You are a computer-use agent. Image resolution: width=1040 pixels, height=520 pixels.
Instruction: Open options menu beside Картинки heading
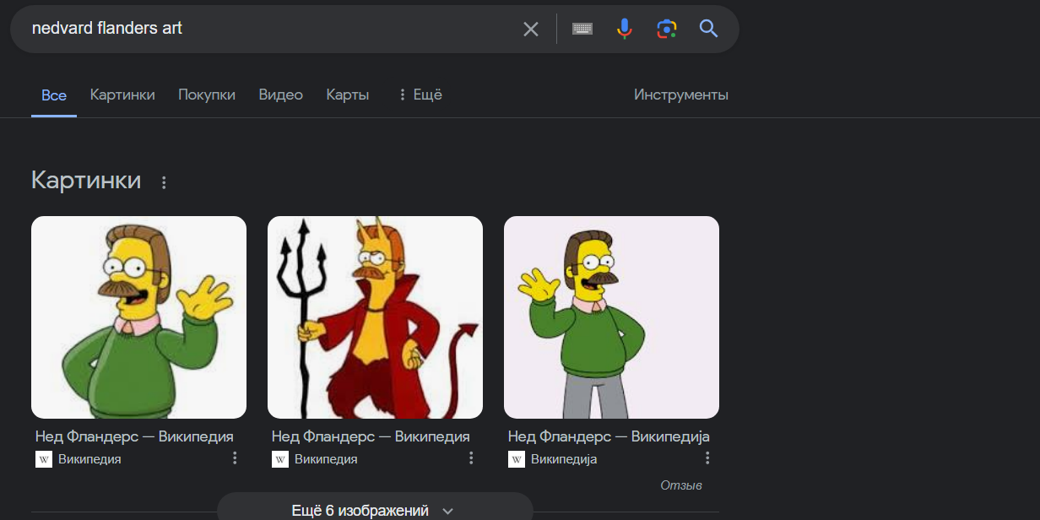click(164, 181)
